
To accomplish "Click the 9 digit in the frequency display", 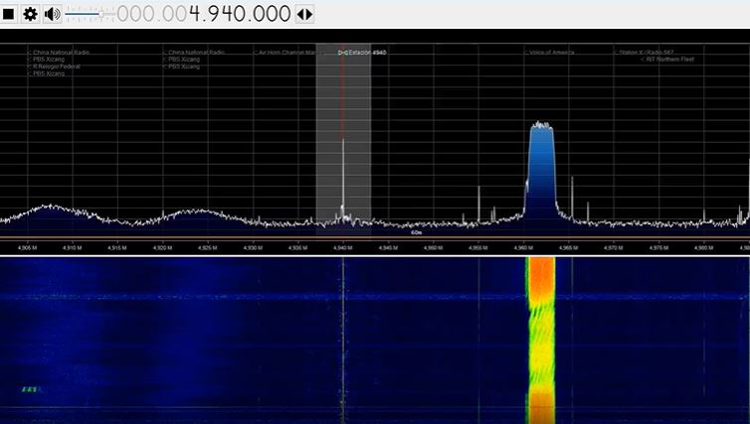I will 214,14.
